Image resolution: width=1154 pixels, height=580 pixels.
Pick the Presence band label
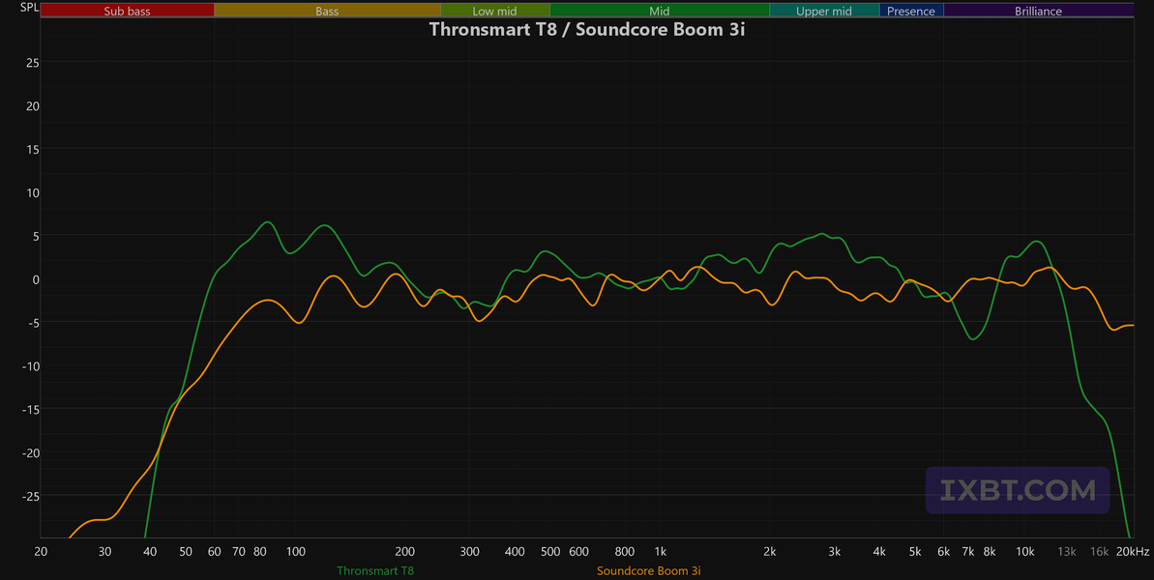tap(911, 11)
